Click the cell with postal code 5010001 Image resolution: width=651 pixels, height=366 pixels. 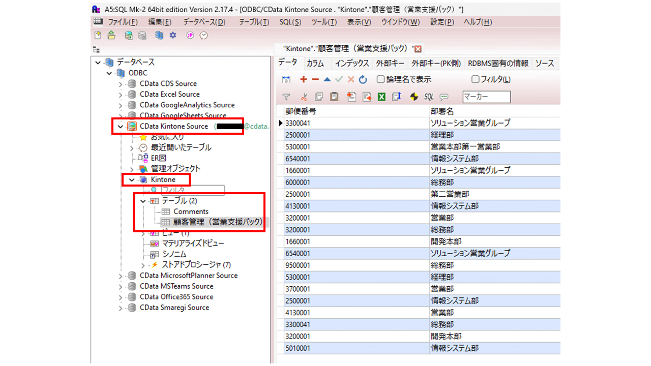[356, 348]
